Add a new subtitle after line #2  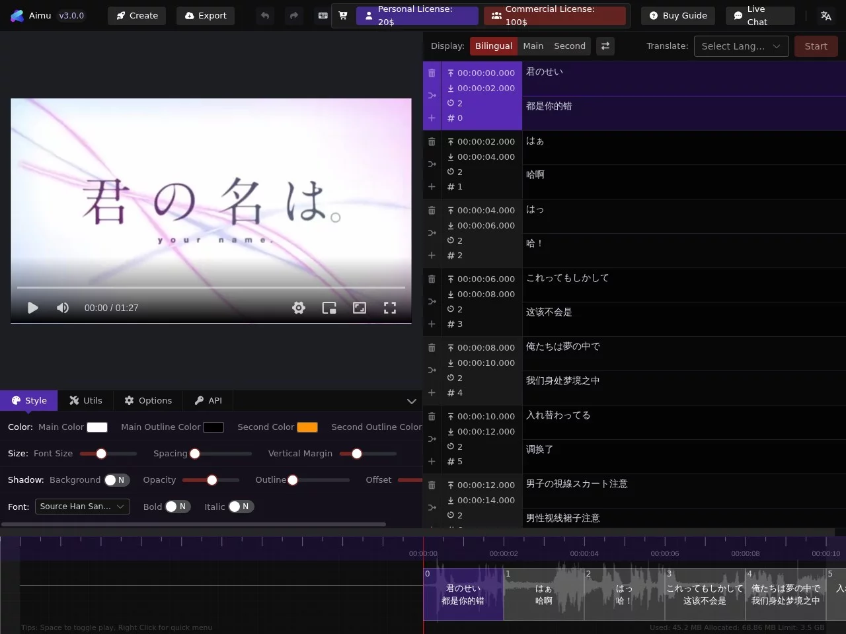pos(432,256)
